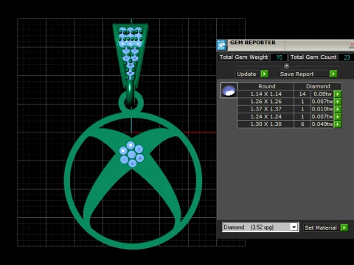Close the Gem Reporter panel
The height and width of the screenshot is (265, 354).
(352, 45)
